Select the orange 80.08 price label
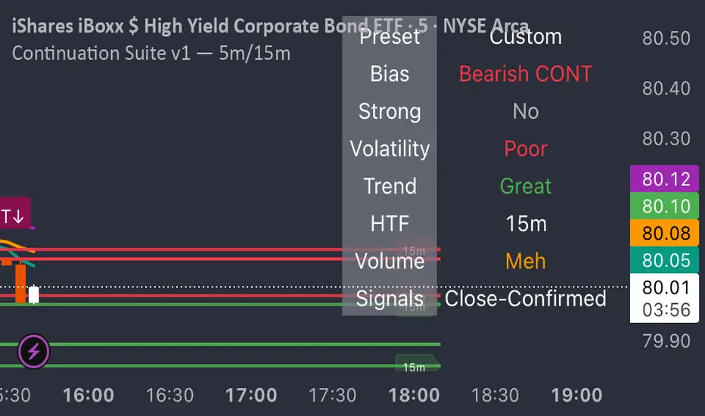The image size is (705, 416). [666, 234]
